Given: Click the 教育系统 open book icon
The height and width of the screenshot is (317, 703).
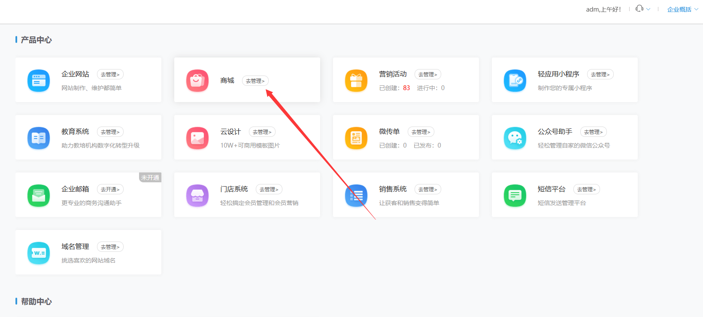Looking at the screenshot, I should (39, 138).
